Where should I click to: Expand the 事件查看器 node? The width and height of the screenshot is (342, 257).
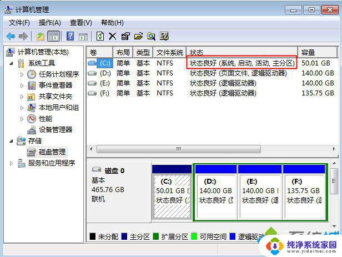click(x=22, y=85)
